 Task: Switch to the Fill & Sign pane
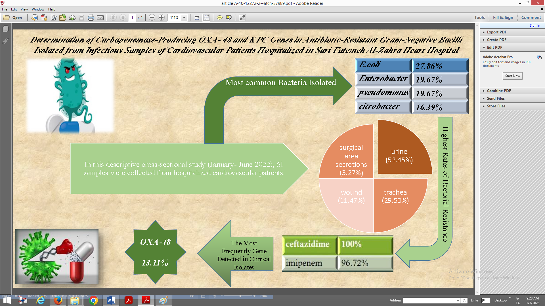(x=503, y=18)
